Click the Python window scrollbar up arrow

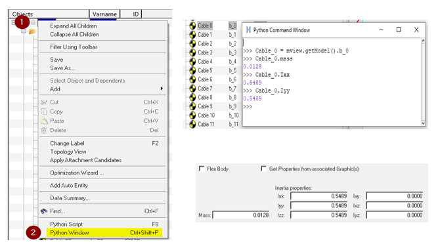point(423,41)
